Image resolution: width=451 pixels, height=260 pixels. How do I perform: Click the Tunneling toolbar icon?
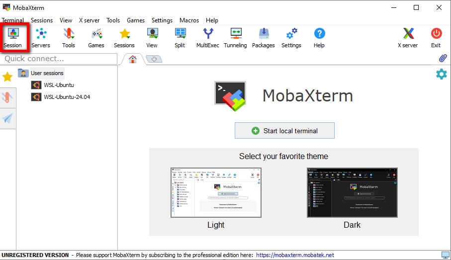pyautogui.click(x=235, y=37)
